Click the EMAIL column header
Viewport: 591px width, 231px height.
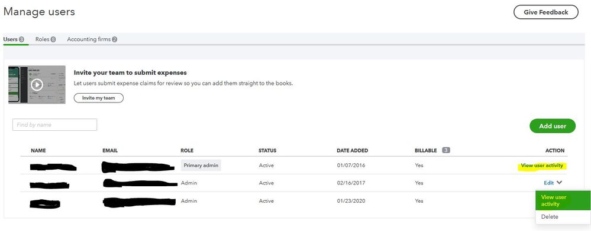[110, 151]
